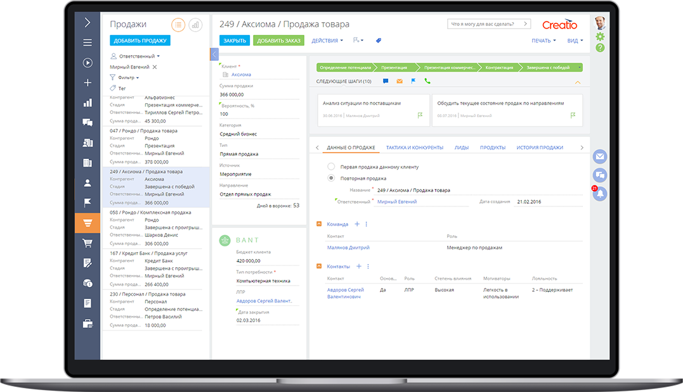Switch to Продукты tab

493,148
